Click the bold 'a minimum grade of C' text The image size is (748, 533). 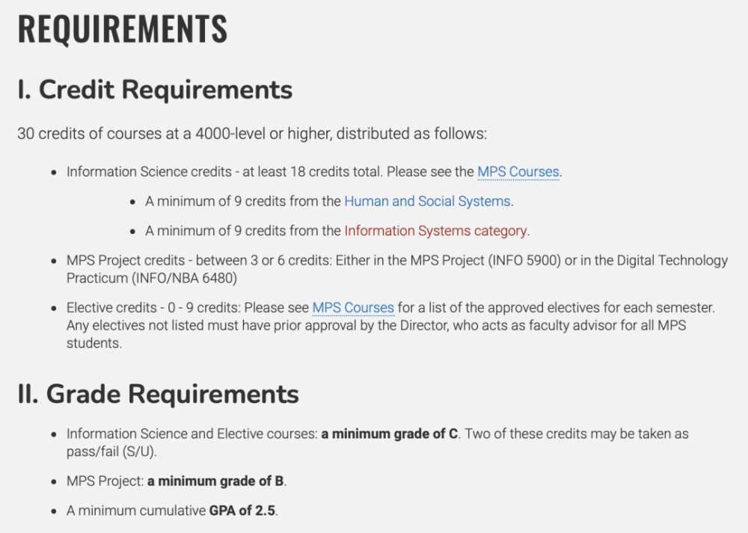[389, 434]
